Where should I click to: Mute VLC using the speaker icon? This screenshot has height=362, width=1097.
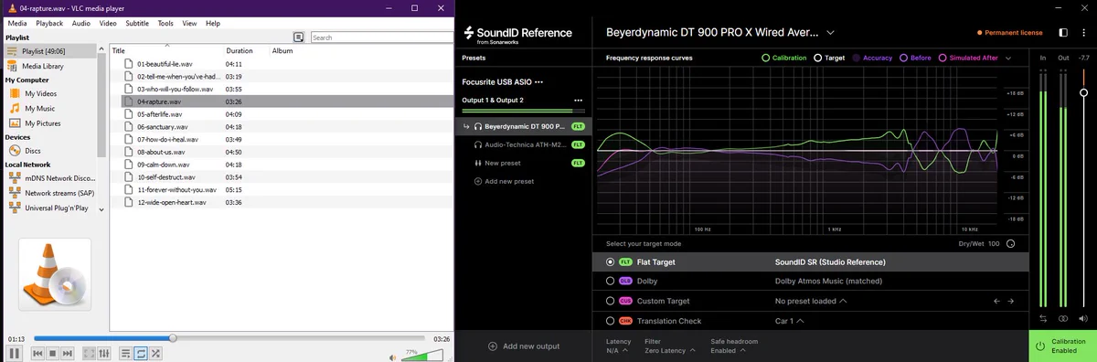pos(393,357)
